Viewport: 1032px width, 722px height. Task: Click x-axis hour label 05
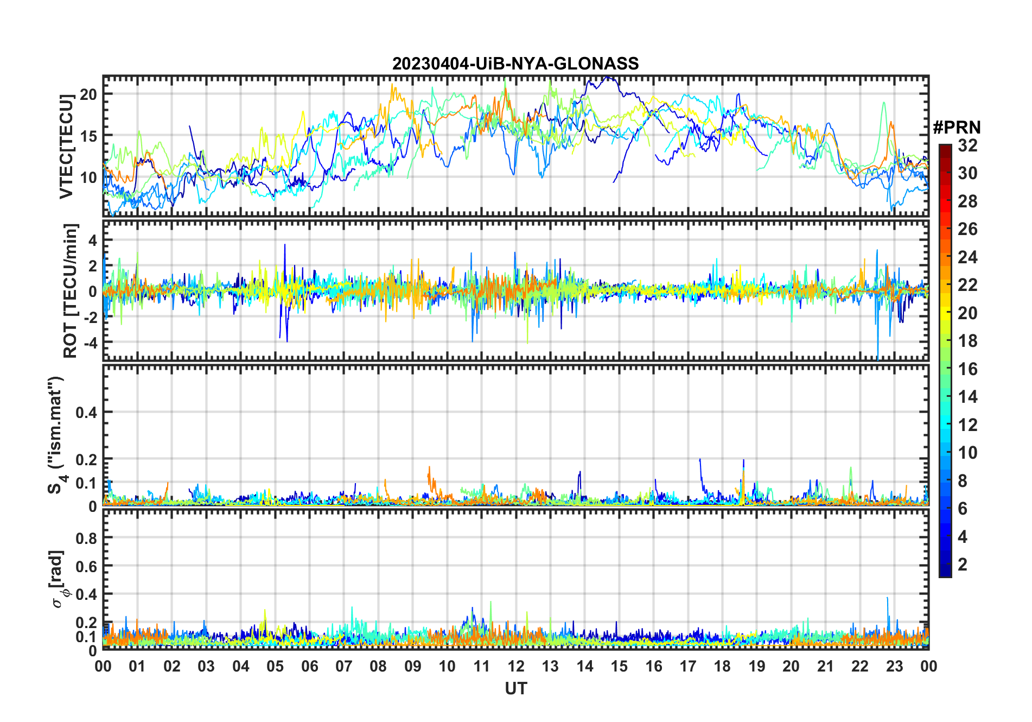tap(275, 666)
